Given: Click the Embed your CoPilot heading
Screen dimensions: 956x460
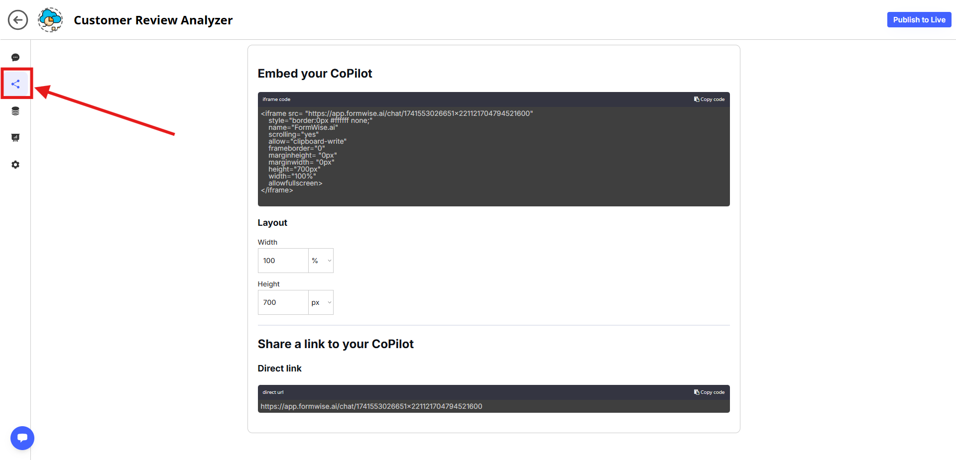Looking at the screenshot, I should pyautogui.click(x=315, y=74).
